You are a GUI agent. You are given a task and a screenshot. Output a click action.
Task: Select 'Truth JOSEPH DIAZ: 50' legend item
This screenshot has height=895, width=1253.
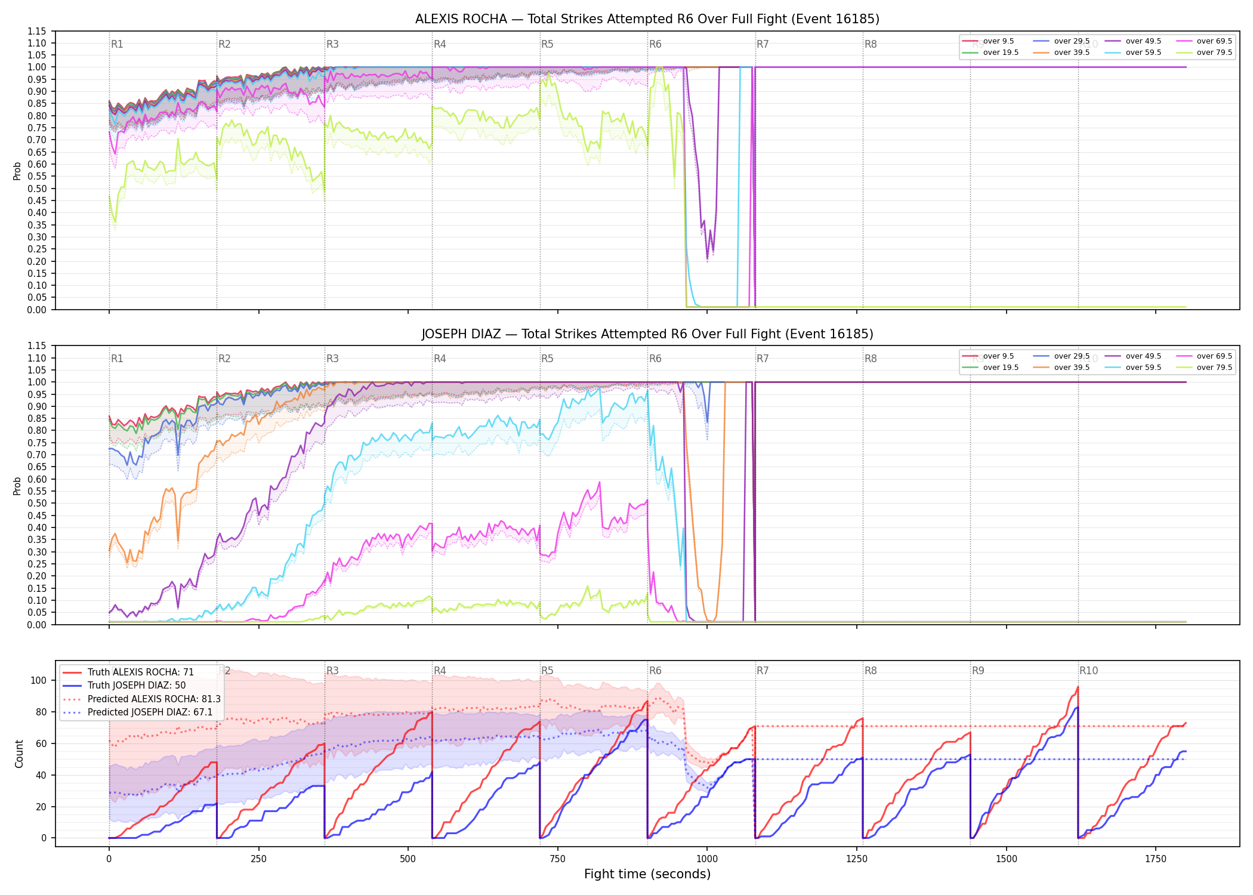(124, 686)
